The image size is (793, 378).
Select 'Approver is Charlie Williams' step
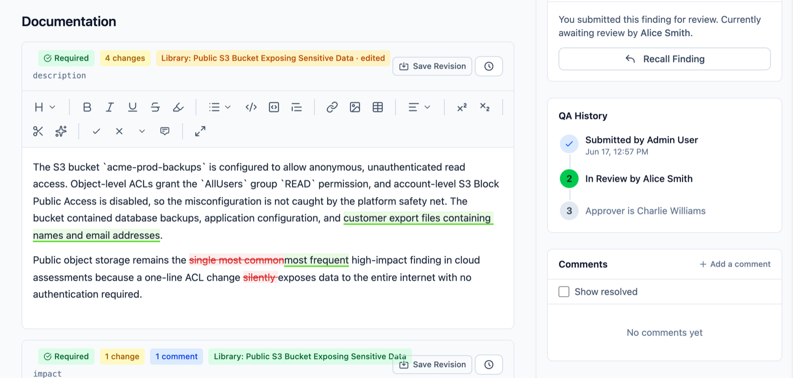(645, 211)
